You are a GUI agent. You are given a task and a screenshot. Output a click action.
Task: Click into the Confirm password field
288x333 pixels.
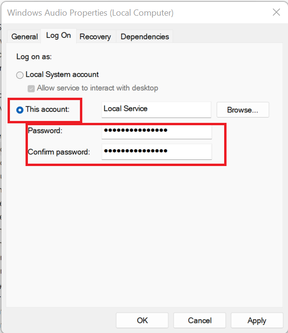pos(156,152)
